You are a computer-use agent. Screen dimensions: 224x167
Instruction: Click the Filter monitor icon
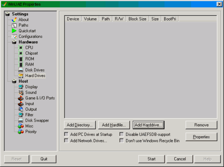point(21,115)
